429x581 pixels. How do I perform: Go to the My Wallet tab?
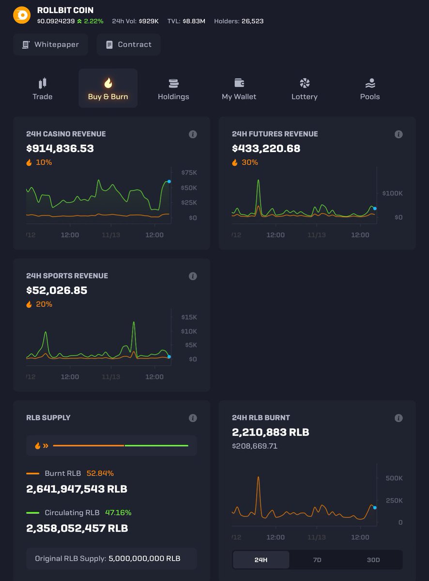(x=239, y=88)
